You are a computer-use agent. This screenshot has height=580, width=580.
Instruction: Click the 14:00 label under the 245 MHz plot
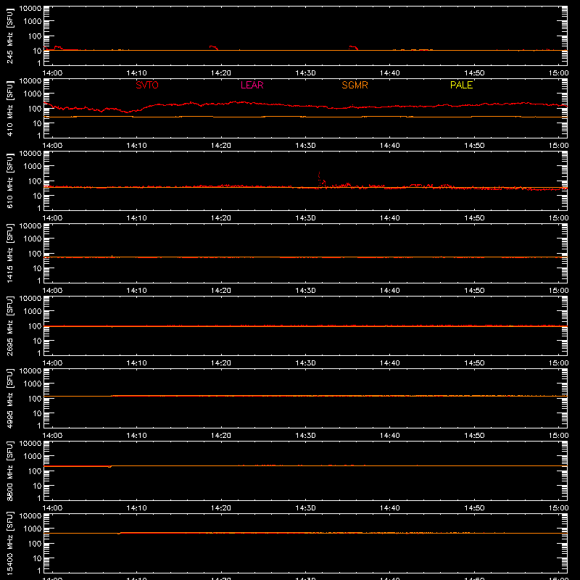pyautogui.click(x=52, y=73)
